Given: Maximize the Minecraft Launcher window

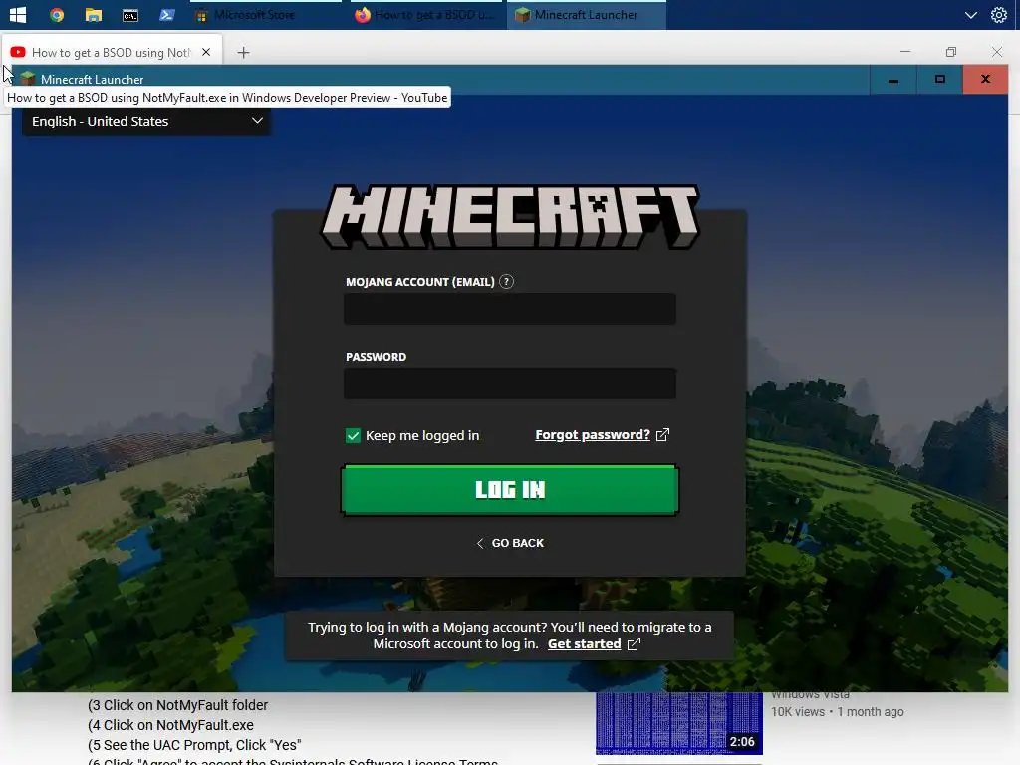Looking at the screenshot, I should 940,80.
